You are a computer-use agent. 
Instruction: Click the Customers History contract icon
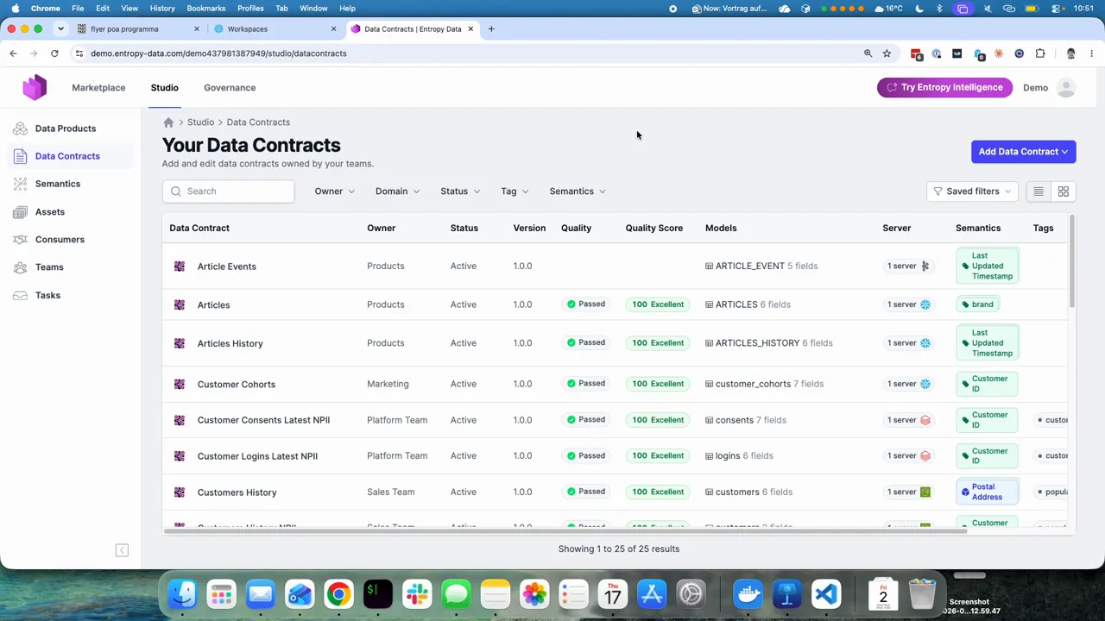[x=180, y=492]
